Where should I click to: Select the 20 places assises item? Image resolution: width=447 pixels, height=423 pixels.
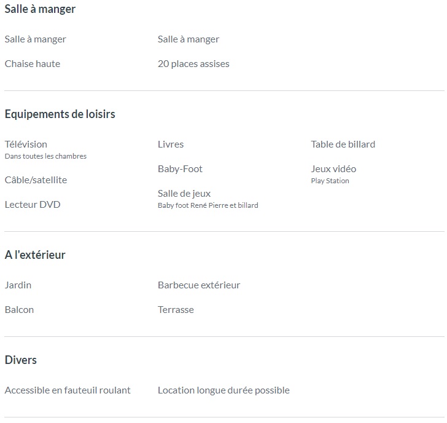[193, 64]
